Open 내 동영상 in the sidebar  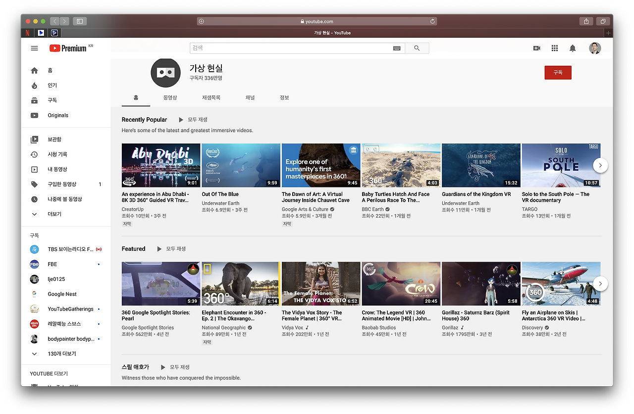pos(66,169)
